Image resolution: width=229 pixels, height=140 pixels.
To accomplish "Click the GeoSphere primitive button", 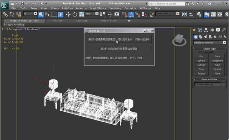I will click(x=217, y=60).
